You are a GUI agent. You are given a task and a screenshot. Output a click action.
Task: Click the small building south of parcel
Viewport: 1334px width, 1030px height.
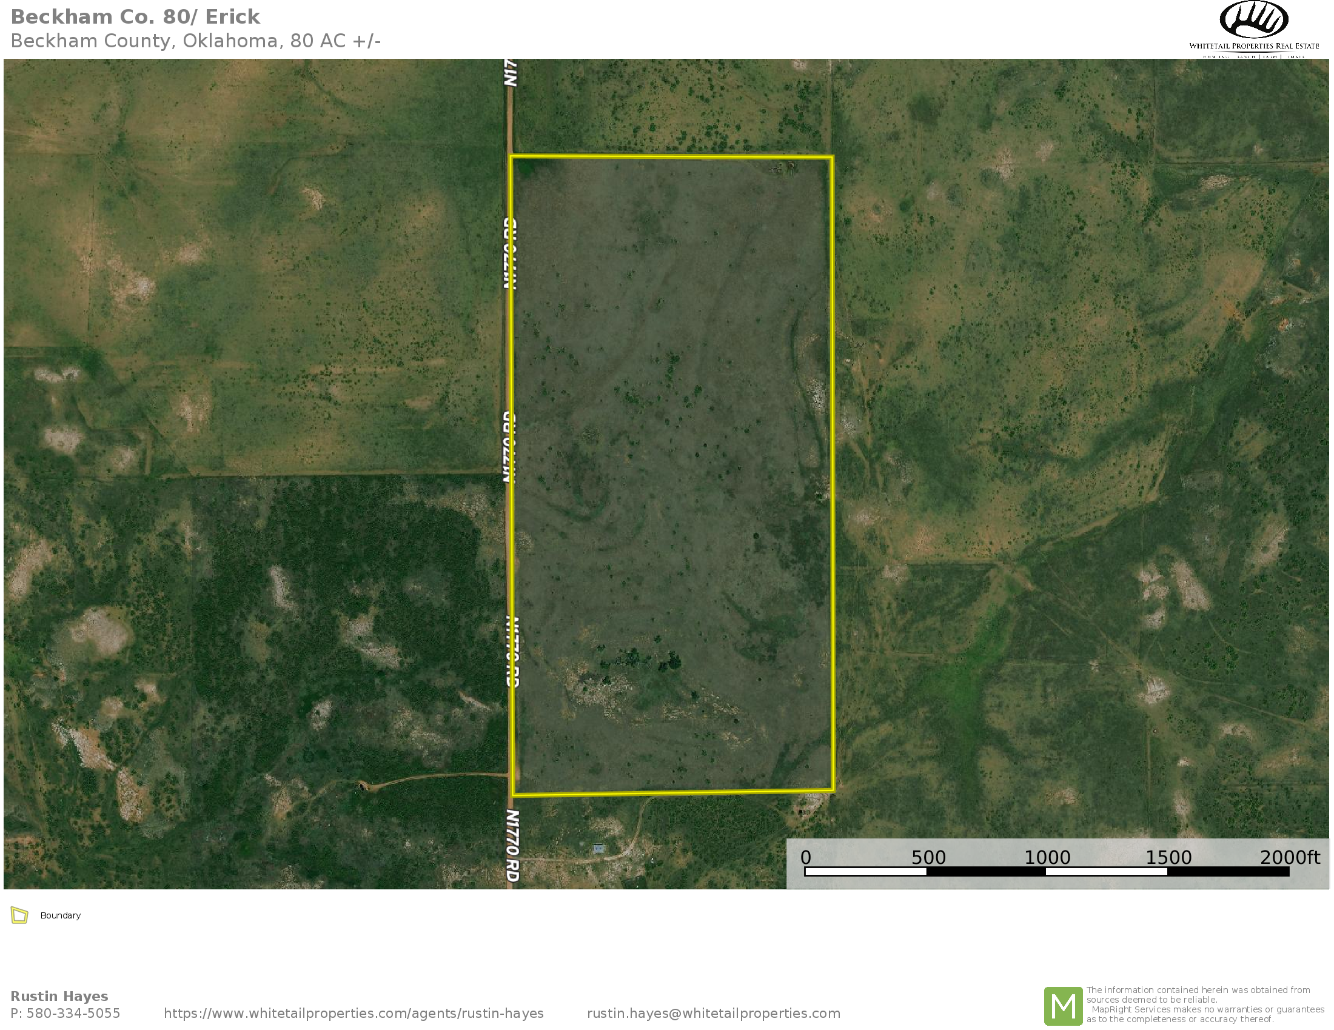tap(598, 849)
